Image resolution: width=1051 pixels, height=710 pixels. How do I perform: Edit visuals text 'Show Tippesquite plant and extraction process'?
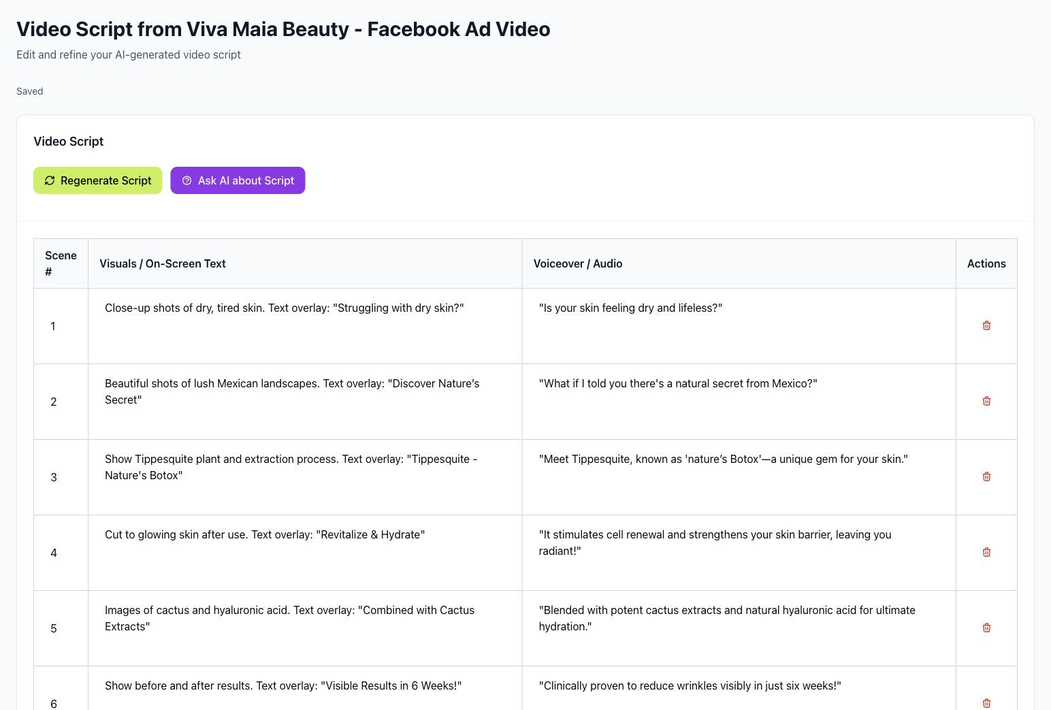coord(305,477)
